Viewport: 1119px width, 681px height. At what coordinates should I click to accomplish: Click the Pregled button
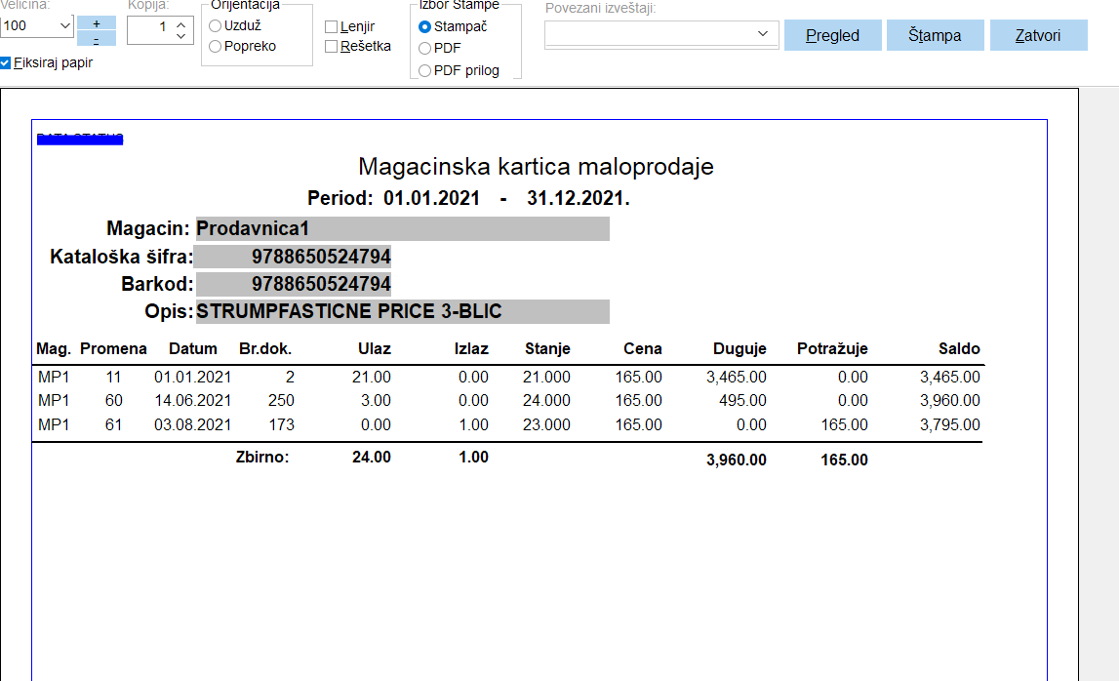[x=832, y=35]
